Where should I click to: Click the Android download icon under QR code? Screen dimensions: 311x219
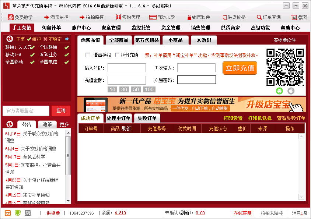click(279, 91)
